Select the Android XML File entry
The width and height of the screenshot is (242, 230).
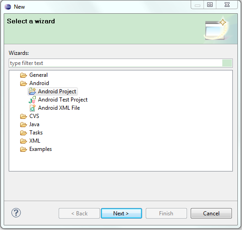coord(59,108)
